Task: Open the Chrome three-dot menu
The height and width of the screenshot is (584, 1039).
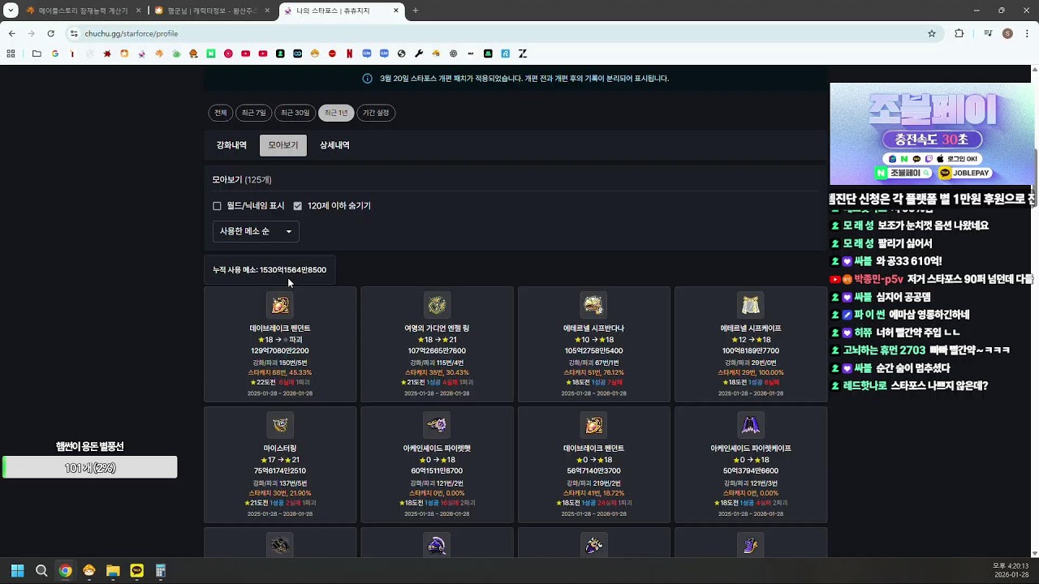Action: coord(1027,33)
